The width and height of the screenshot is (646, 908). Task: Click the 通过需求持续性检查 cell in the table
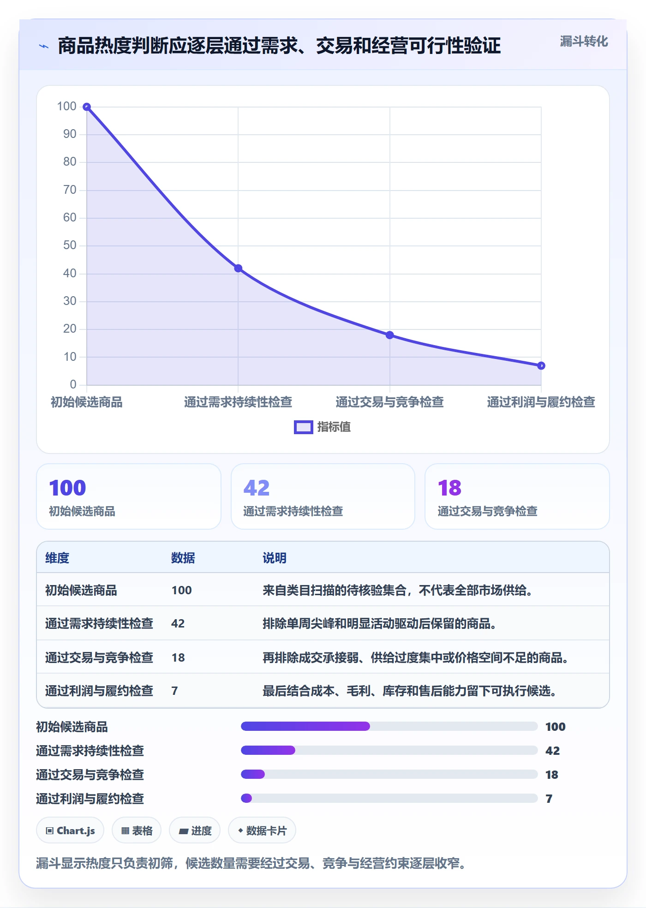coord(99,624)
